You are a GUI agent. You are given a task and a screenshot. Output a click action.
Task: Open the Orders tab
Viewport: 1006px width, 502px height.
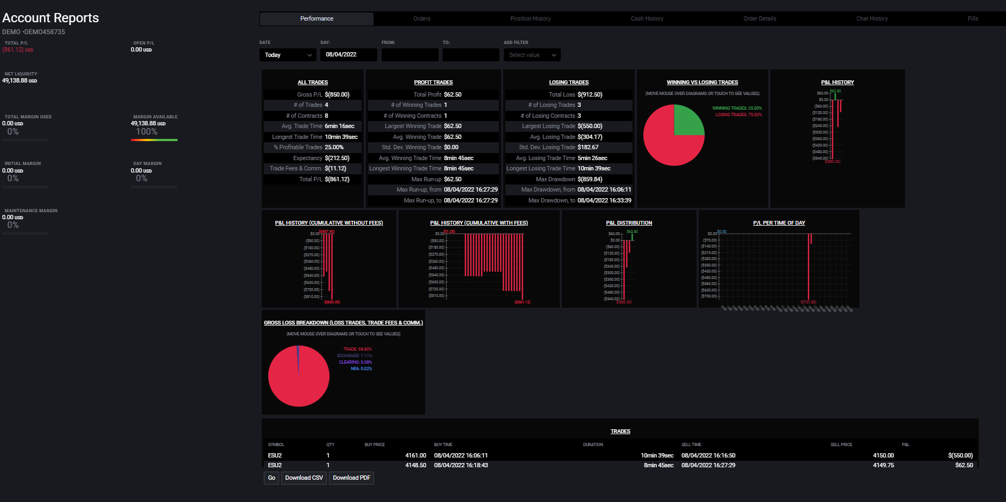coord(422,18)
